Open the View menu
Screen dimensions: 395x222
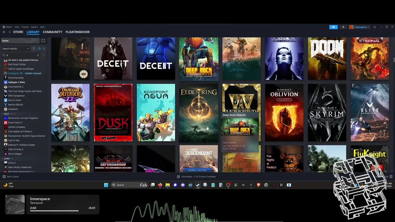coord(17,27)
